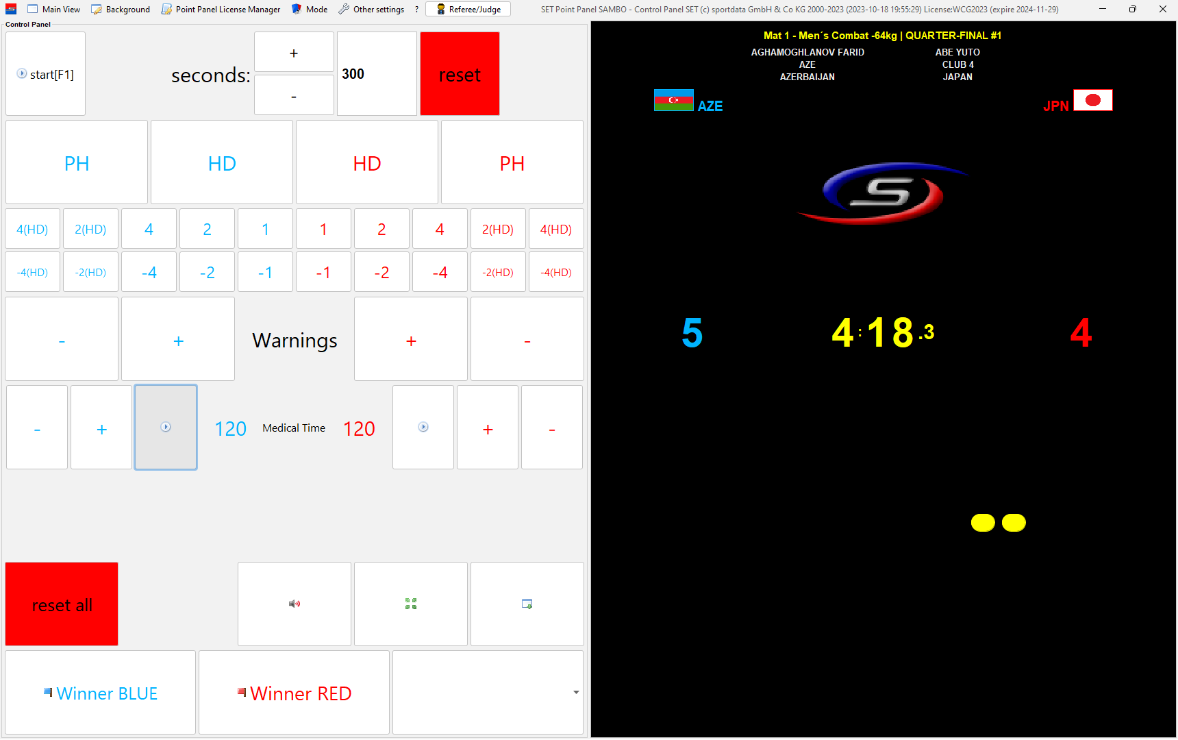Declare Winner BLUE
1178x740 pixels.
[101, 693]
